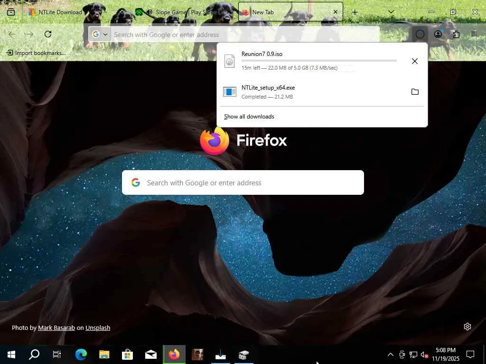
Task: Open File Explorer from taskbar
Action: coord(104,355)
